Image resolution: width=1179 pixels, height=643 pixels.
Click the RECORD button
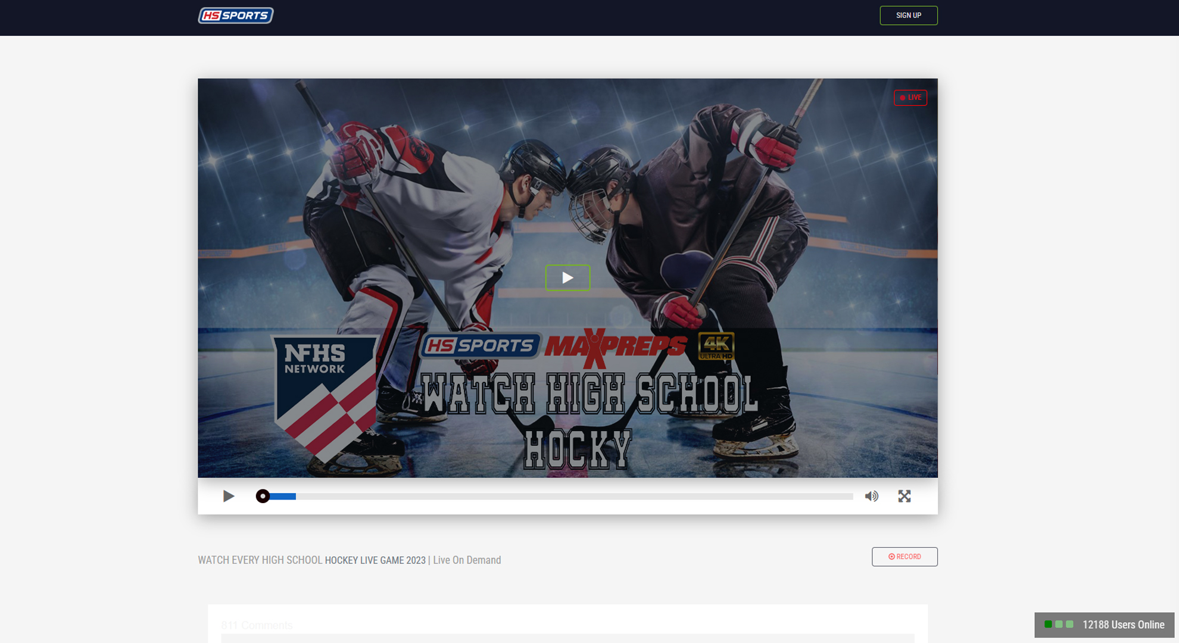904,557
